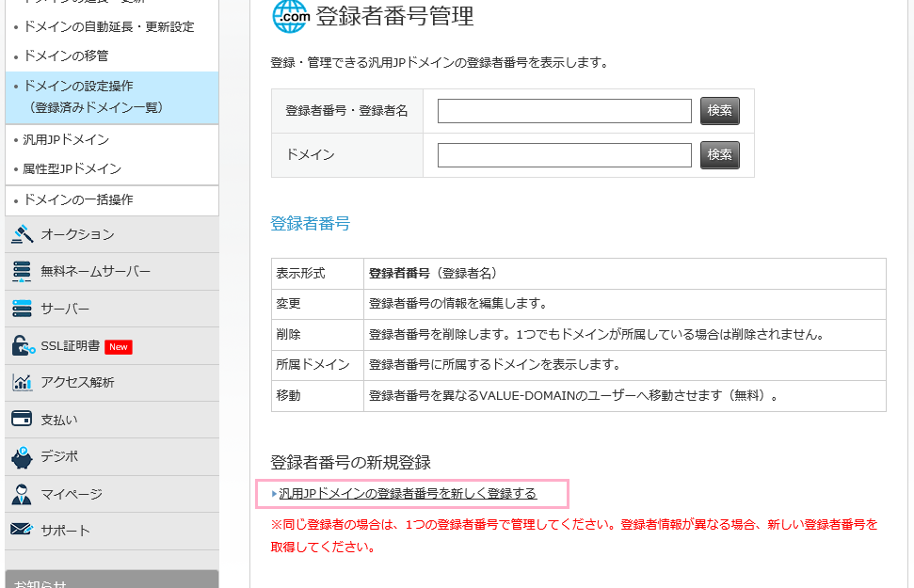Click the auction gavel icon
The height and width of the screenshot is (588, 914).
[x=22, y=234]
